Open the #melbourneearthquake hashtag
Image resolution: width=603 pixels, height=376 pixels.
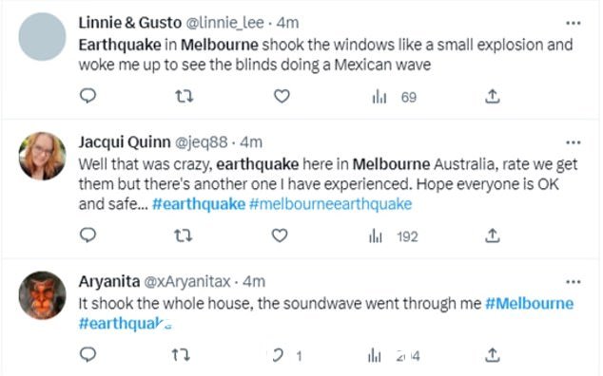click(330, 203)
